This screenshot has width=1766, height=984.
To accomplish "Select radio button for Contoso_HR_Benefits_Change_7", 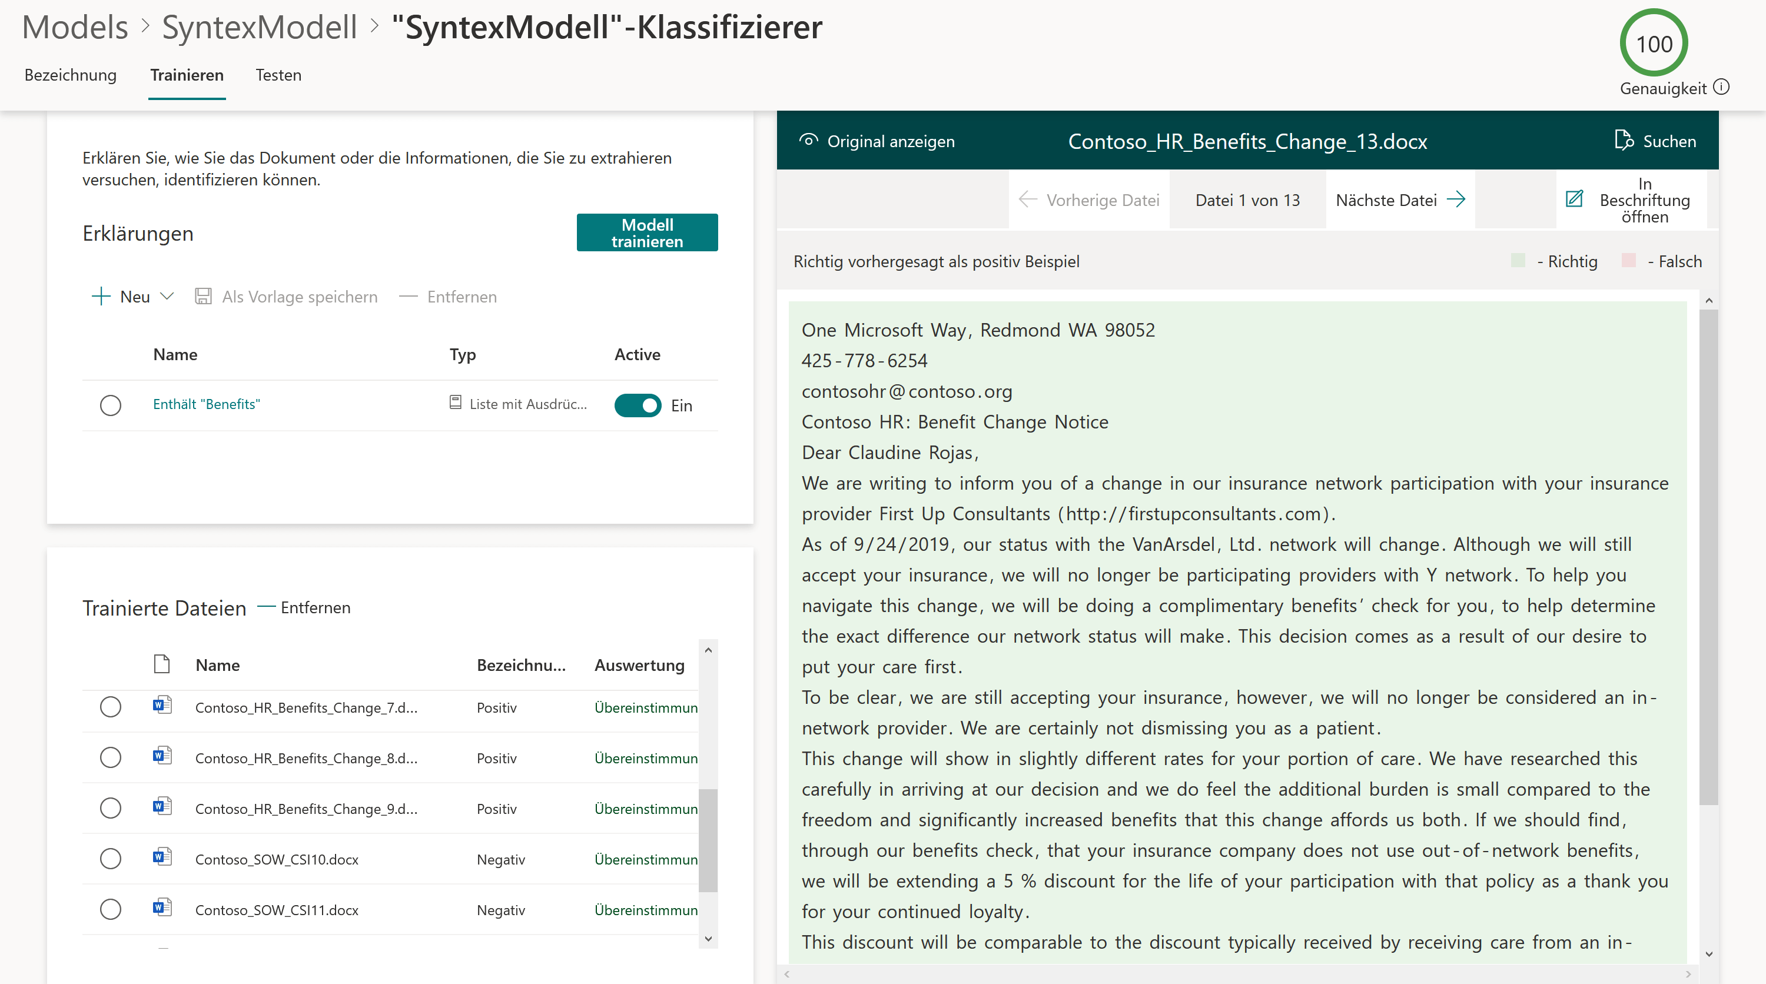I will click(111, 706).
